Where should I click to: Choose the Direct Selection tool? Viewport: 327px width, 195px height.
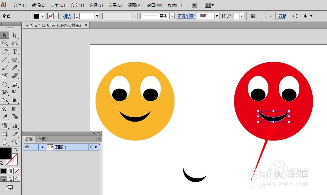[x=15, y=35]
